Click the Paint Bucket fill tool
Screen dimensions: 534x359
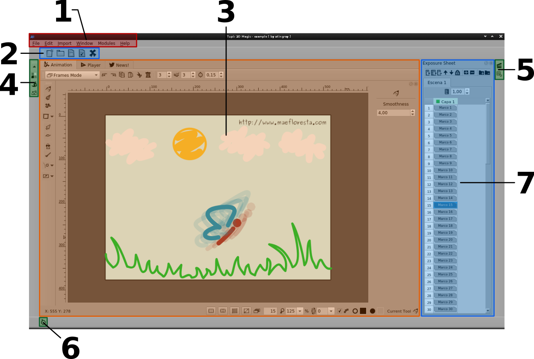coord(48,146)
